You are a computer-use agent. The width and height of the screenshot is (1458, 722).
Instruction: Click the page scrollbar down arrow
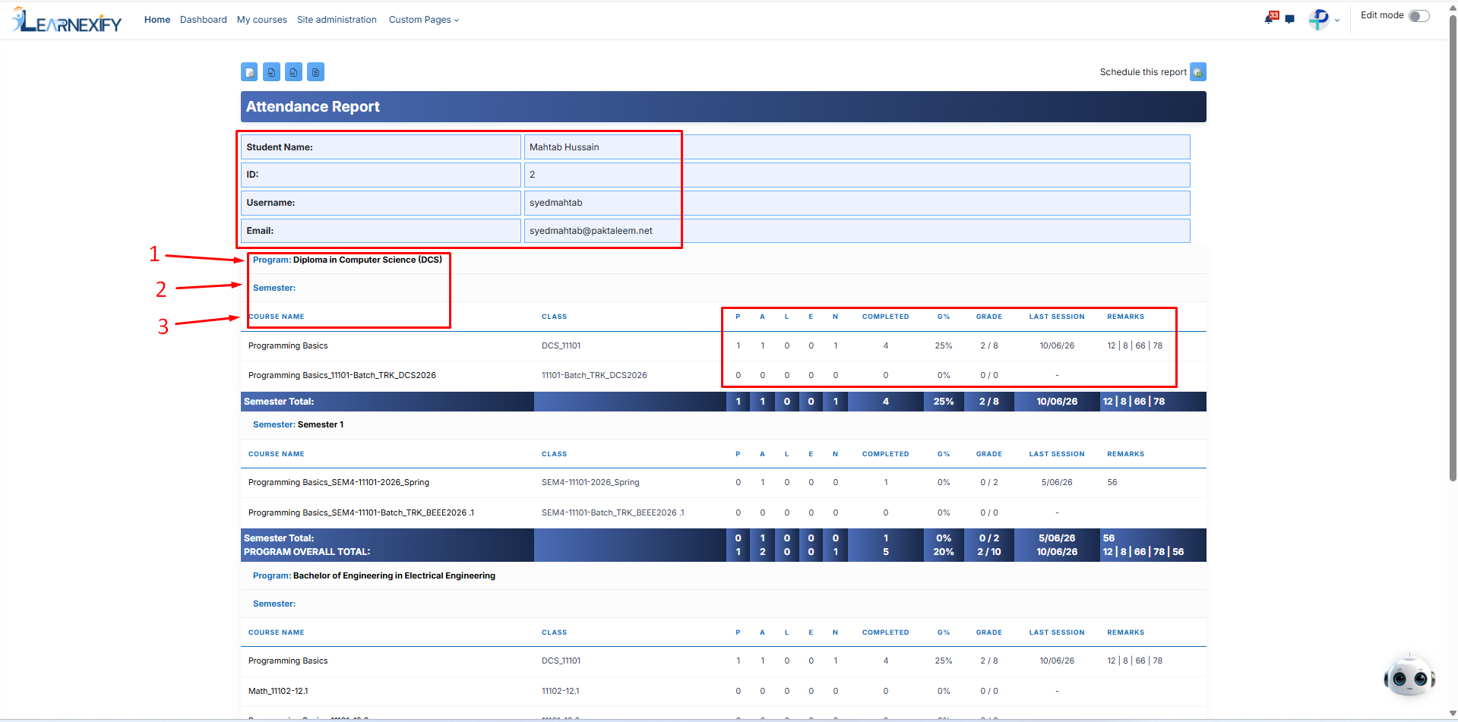click(x=1453, y=714)
